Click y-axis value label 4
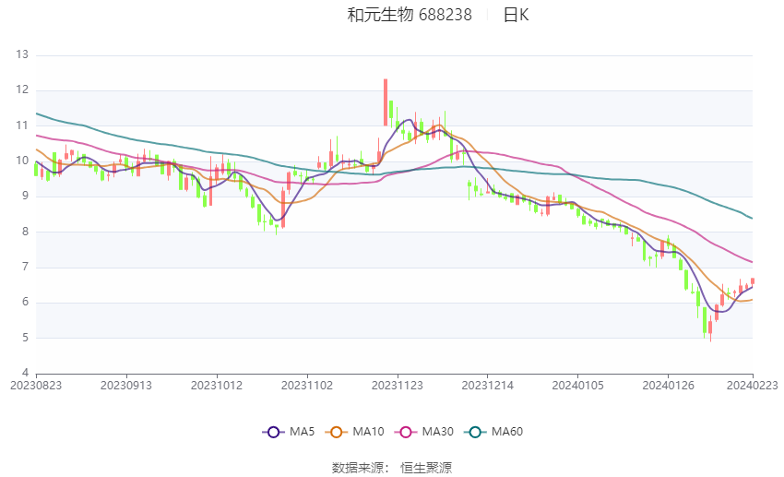Image resolution: width=784 pixels, height=477 pixels. click(x=25, y=373)
